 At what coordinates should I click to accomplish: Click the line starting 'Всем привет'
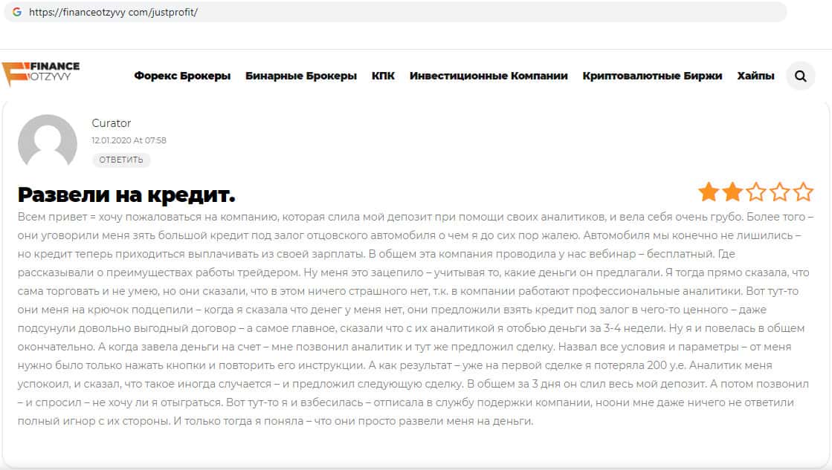(x=416, y=217)
